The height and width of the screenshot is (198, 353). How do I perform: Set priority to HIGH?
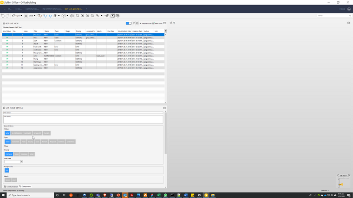coord(16,154)
